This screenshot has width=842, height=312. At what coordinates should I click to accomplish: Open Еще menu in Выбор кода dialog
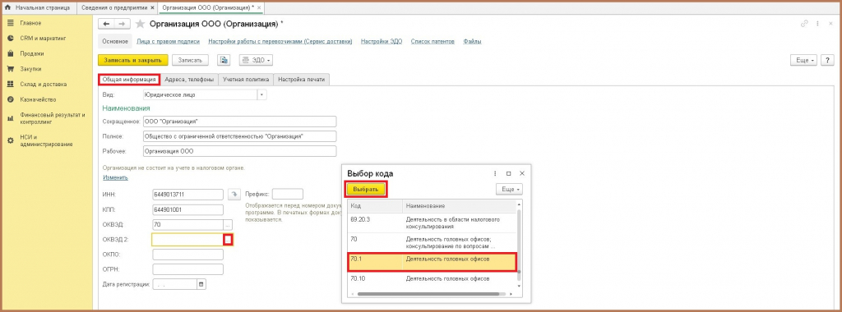click(509, 189)
